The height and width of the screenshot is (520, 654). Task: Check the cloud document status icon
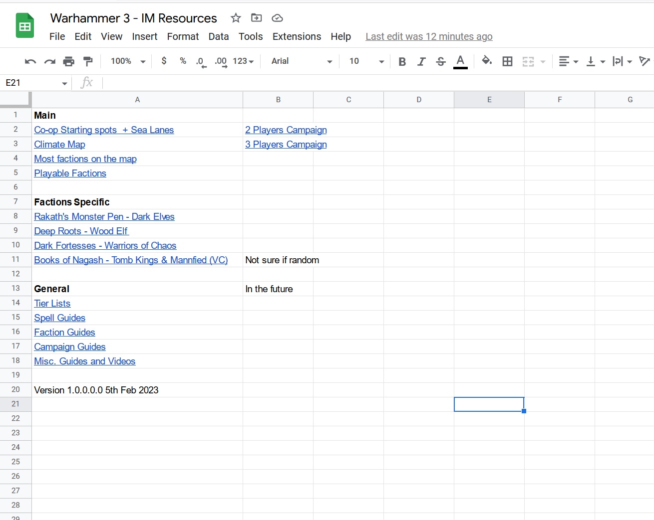point(277,18)
